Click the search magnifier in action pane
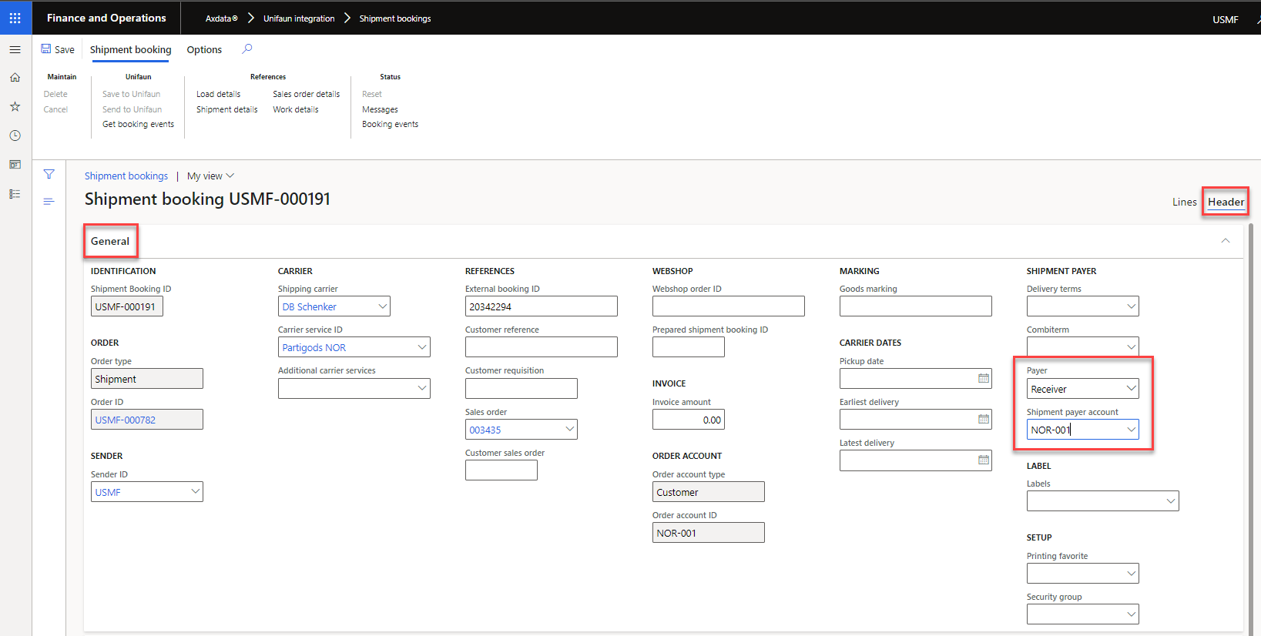The width and height of the screenshot is (1261, 636). pyautogui.click(x=247, y=49)
